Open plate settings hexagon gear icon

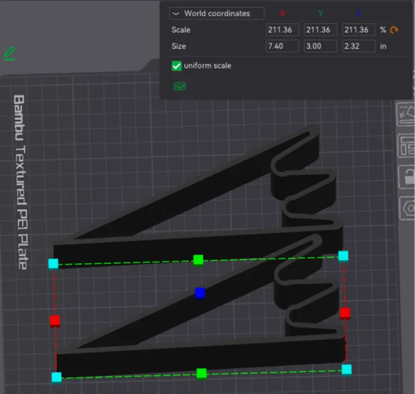click(408, 208)
